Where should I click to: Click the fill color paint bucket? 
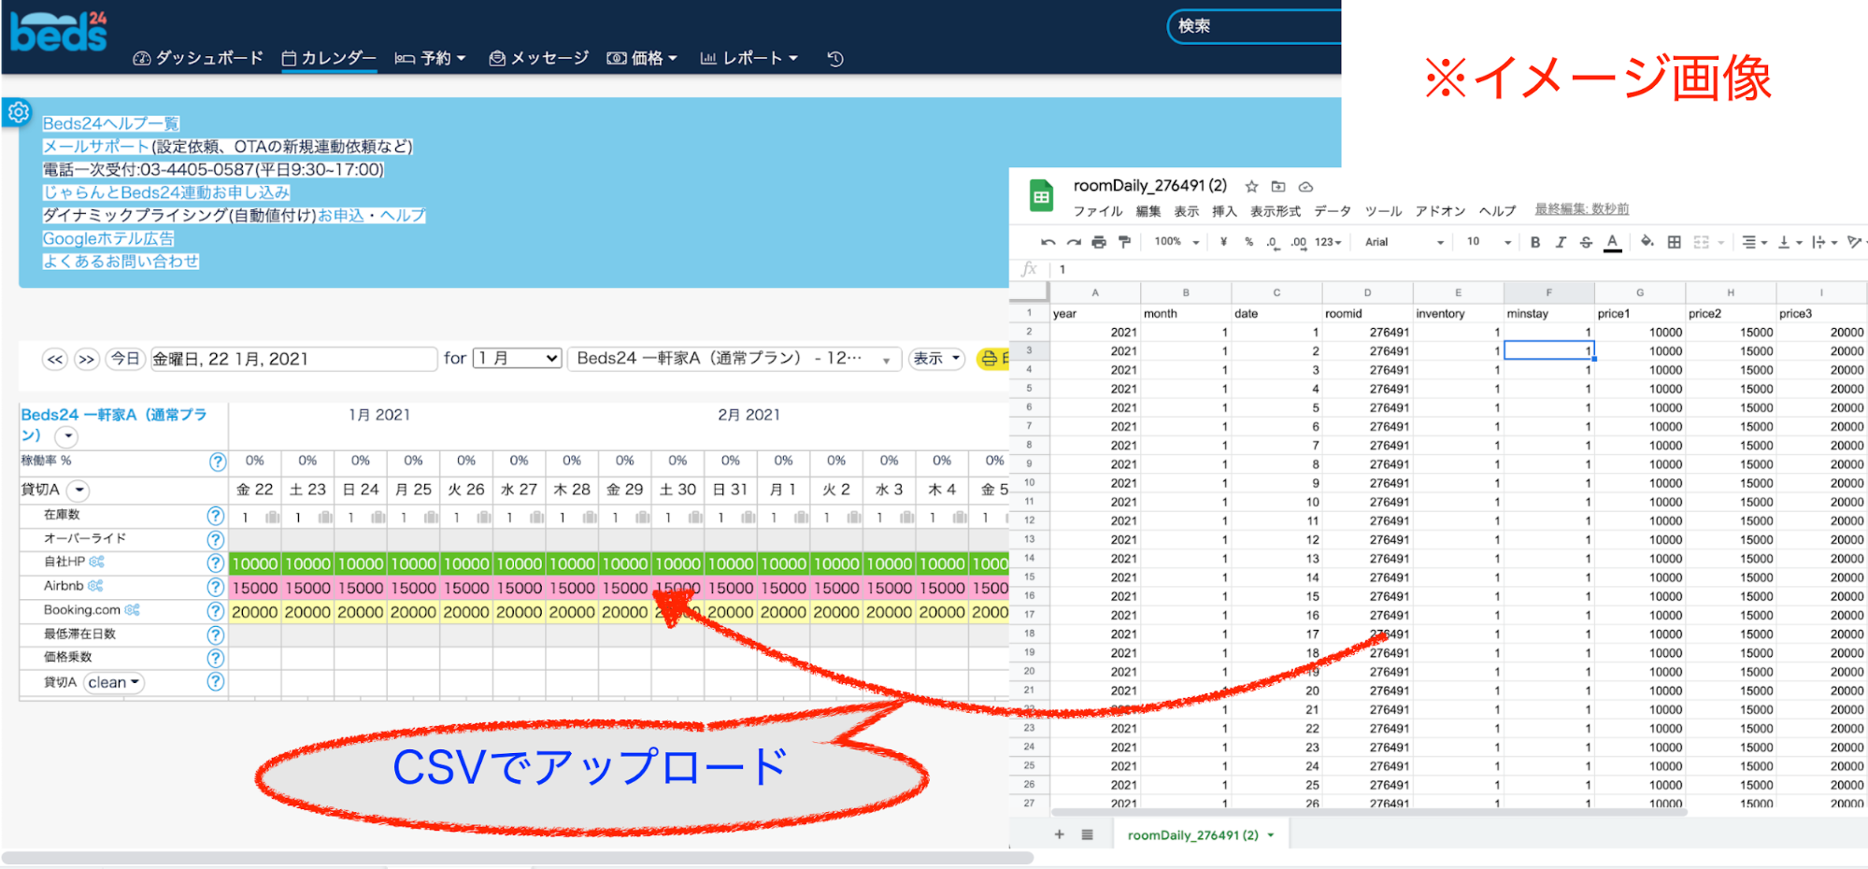coord(1647,242)
